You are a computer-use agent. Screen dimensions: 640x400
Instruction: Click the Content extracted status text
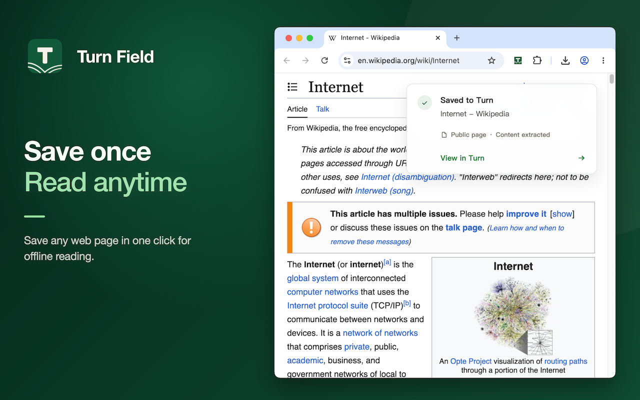(x=522, y=135)
